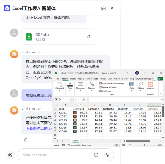Open the Cells group menu
This screenshot has height=164, width=165.
point(131,87)
